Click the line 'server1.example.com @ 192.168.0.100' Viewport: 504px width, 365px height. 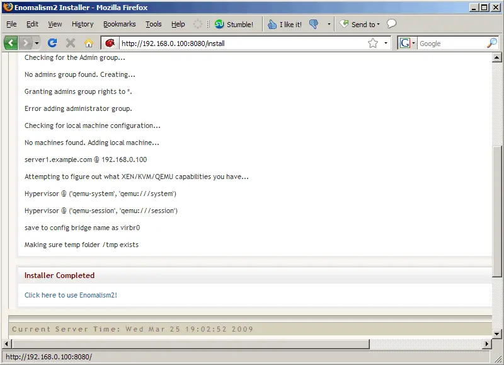pos(86,159)
